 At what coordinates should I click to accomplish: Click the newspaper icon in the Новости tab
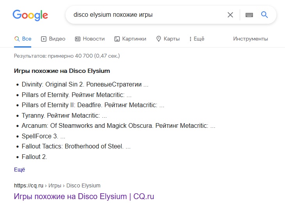point(78,39)
